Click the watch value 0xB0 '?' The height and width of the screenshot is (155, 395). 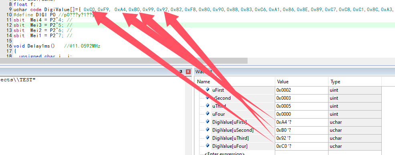point(284,130)
